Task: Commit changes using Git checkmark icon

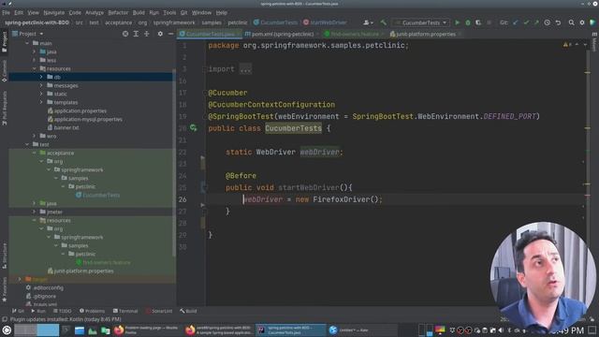Action: pos(526,22)
